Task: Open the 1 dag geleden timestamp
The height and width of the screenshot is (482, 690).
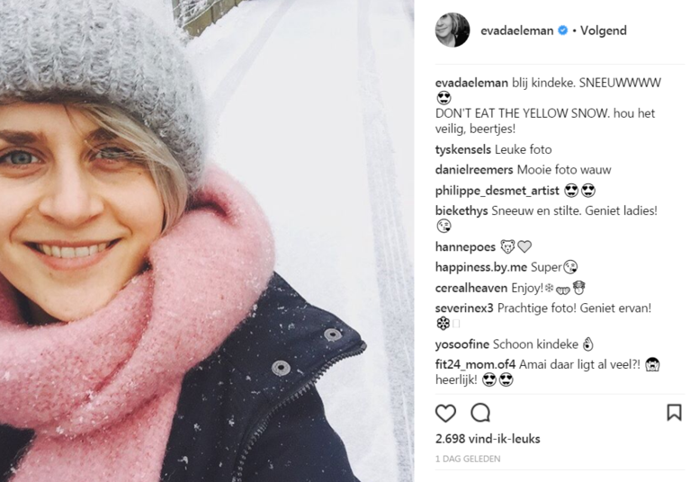Action: point(468,459)
